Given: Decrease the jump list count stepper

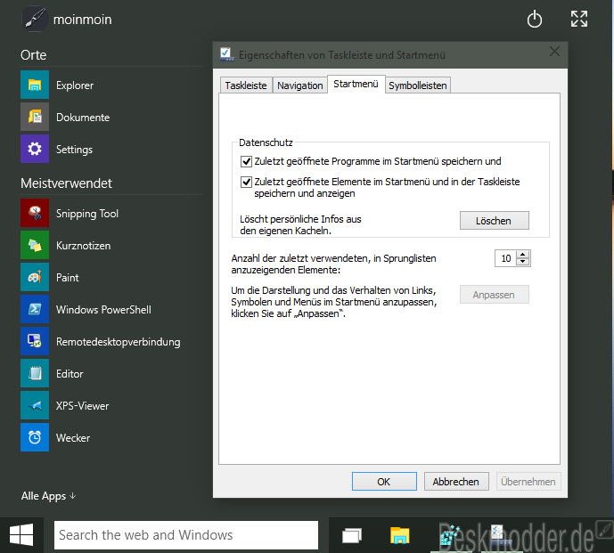Looking at the screenshot, I should point(523,262).
